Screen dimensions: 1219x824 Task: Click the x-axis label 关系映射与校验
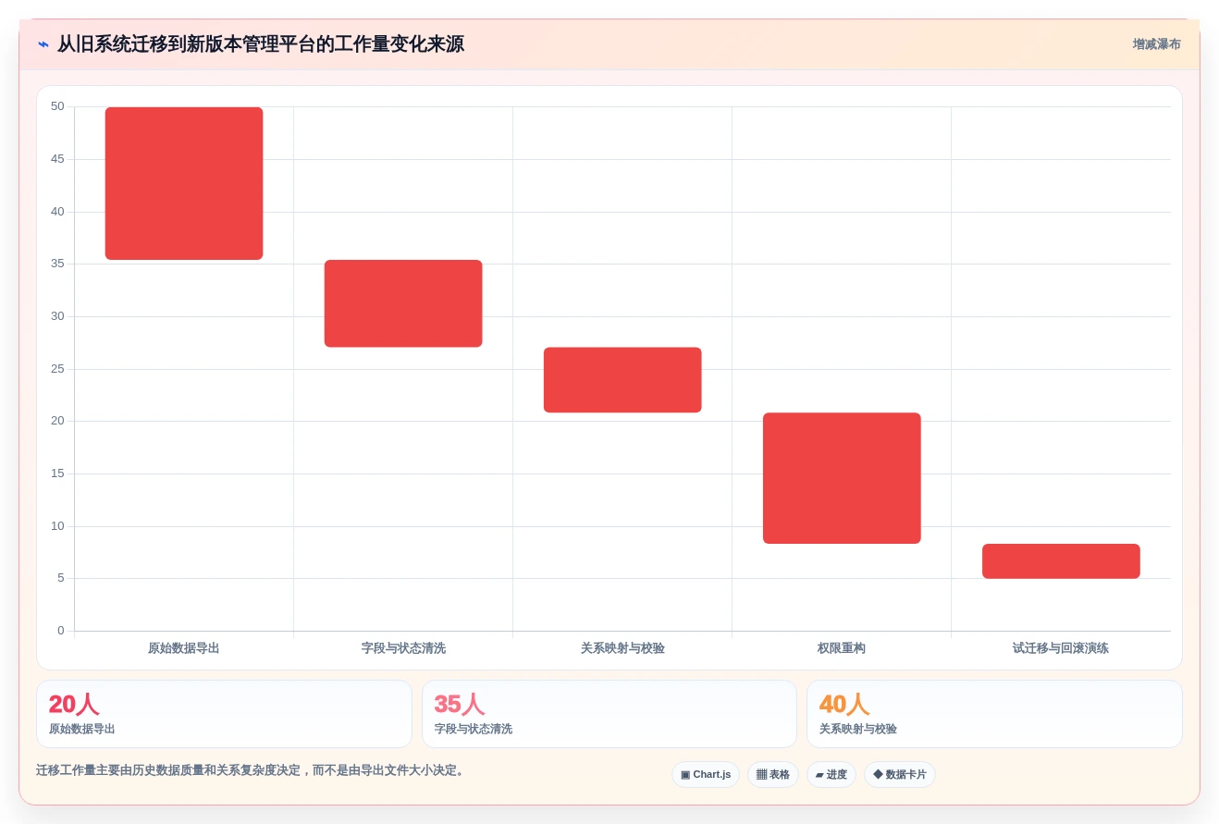(x=622, y=648)
